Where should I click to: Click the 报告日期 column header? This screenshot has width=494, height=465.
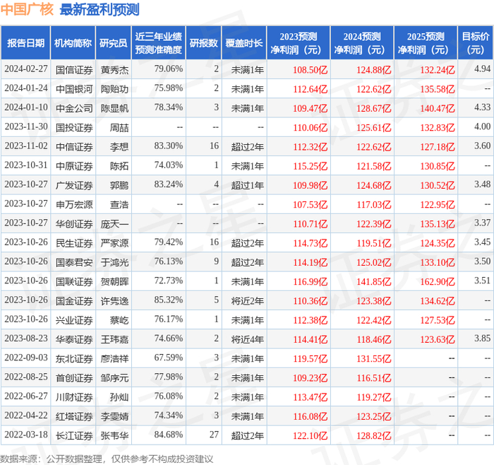click(x=25, y=43)
